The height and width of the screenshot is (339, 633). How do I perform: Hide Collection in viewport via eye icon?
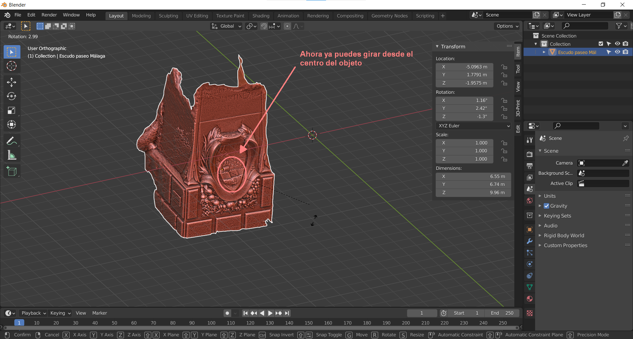click(x=617, y=44)
